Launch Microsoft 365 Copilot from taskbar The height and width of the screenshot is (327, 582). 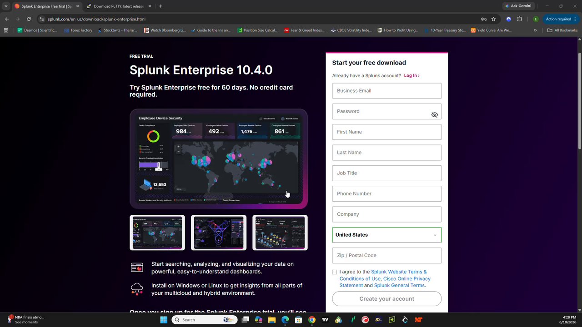[x=259, y=320]
